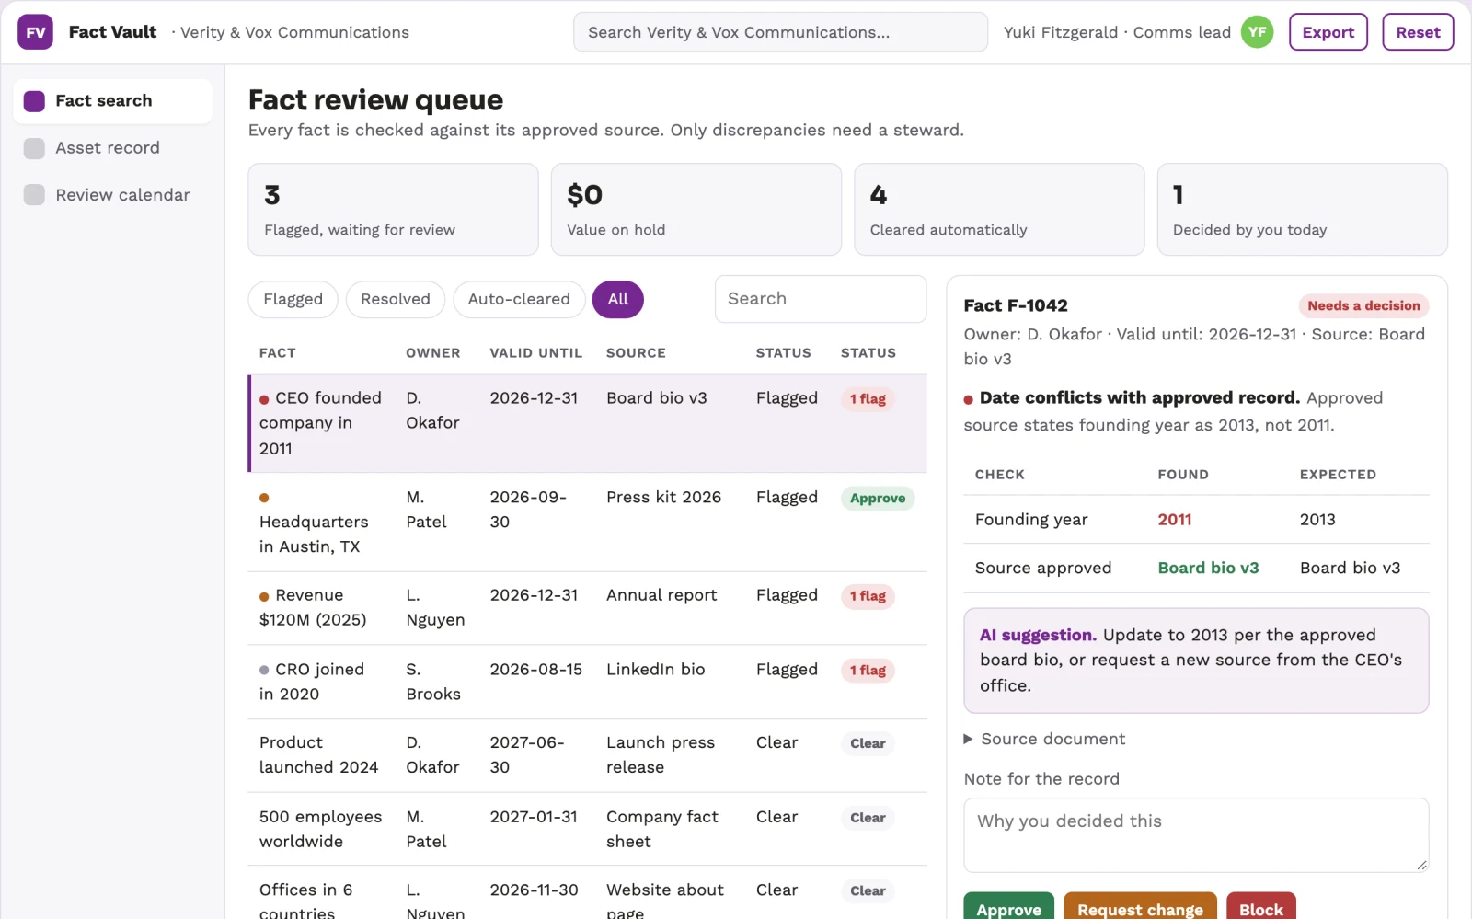
Task: Click the 'Needs a decision' status badge
Action: 1363,306
